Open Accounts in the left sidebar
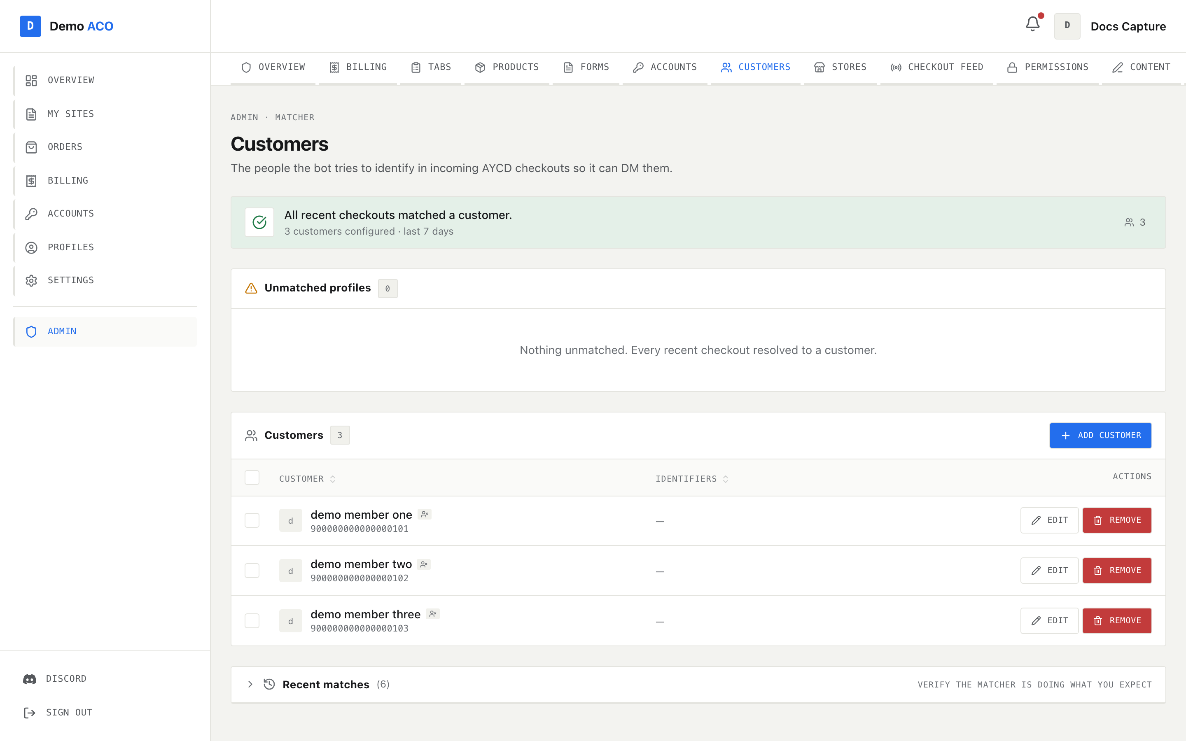The height and width of the screenshot is (741, 1186). pyautogui.click(x=105, y=214)
